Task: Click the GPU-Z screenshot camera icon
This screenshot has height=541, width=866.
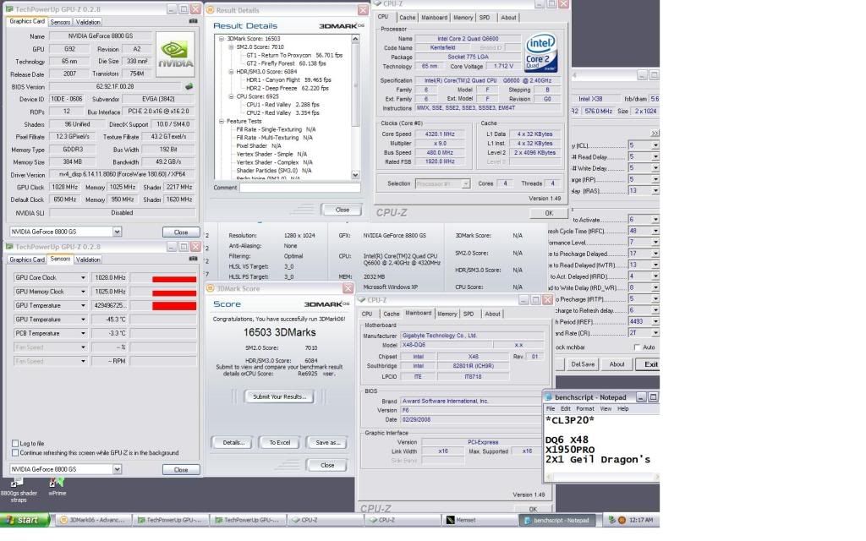Action: point(194,21)
